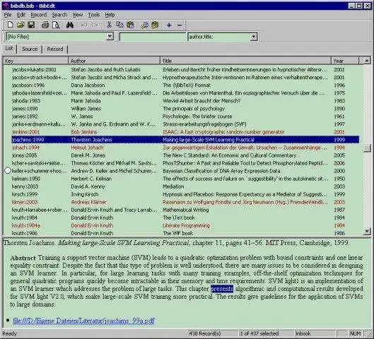Select the jahoda:1983 row
Viewport: 374px width, 339px height.
click(x=185, y=101)
